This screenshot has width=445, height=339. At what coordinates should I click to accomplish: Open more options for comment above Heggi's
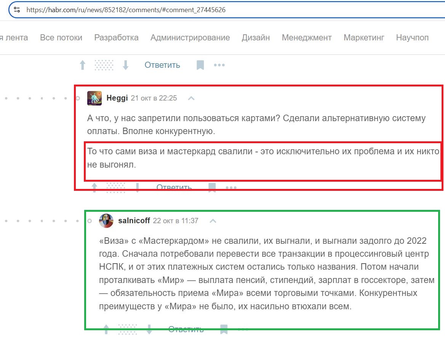coord(219,65)
